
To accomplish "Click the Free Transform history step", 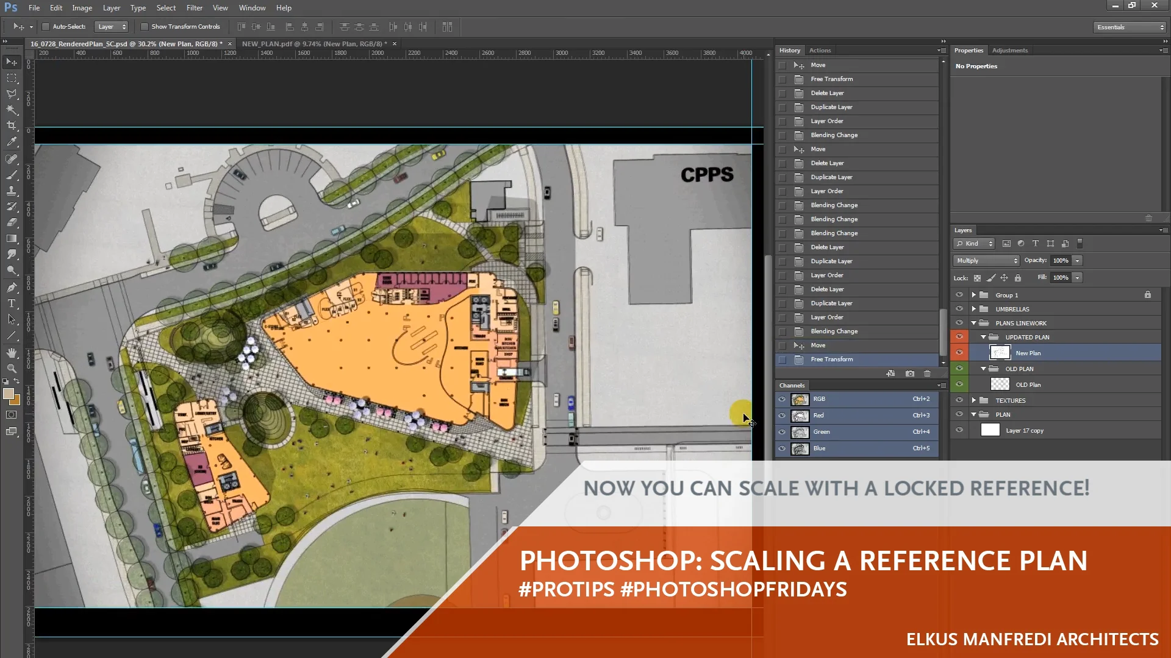I will [831, 359].
